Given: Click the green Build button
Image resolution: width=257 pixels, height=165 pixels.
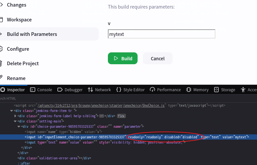Looking at the screenshot, I should pyautogui.click(x=123, y=58).
